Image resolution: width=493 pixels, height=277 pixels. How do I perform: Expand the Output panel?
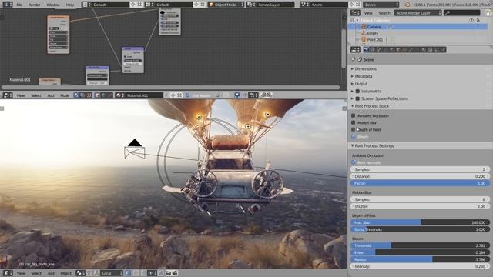pyautogui.click(x=361, y=84)
